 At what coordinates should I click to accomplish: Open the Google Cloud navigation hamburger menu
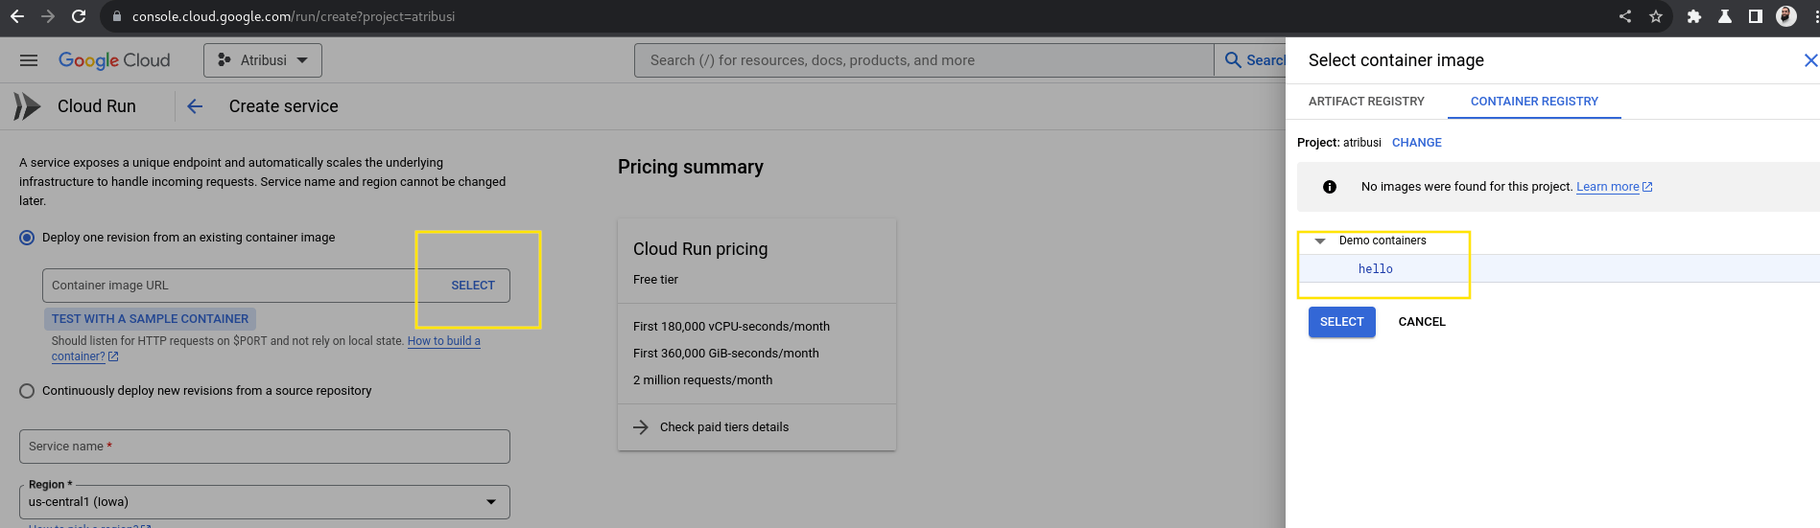pyautogui.click(x=29, y=60)
